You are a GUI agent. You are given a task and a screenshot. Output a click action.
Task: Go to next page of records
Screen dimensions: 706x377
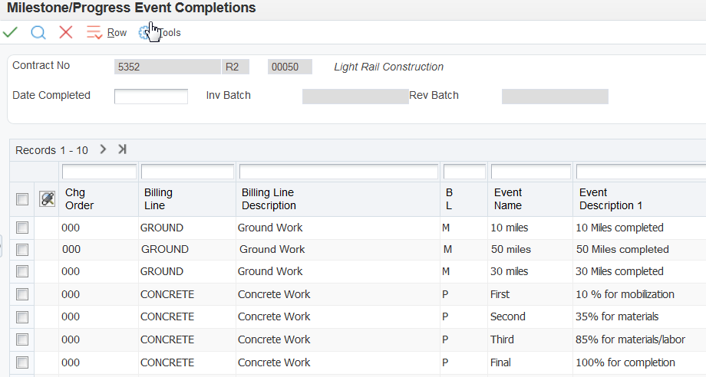pyautogui.click(x=103, y=149)
